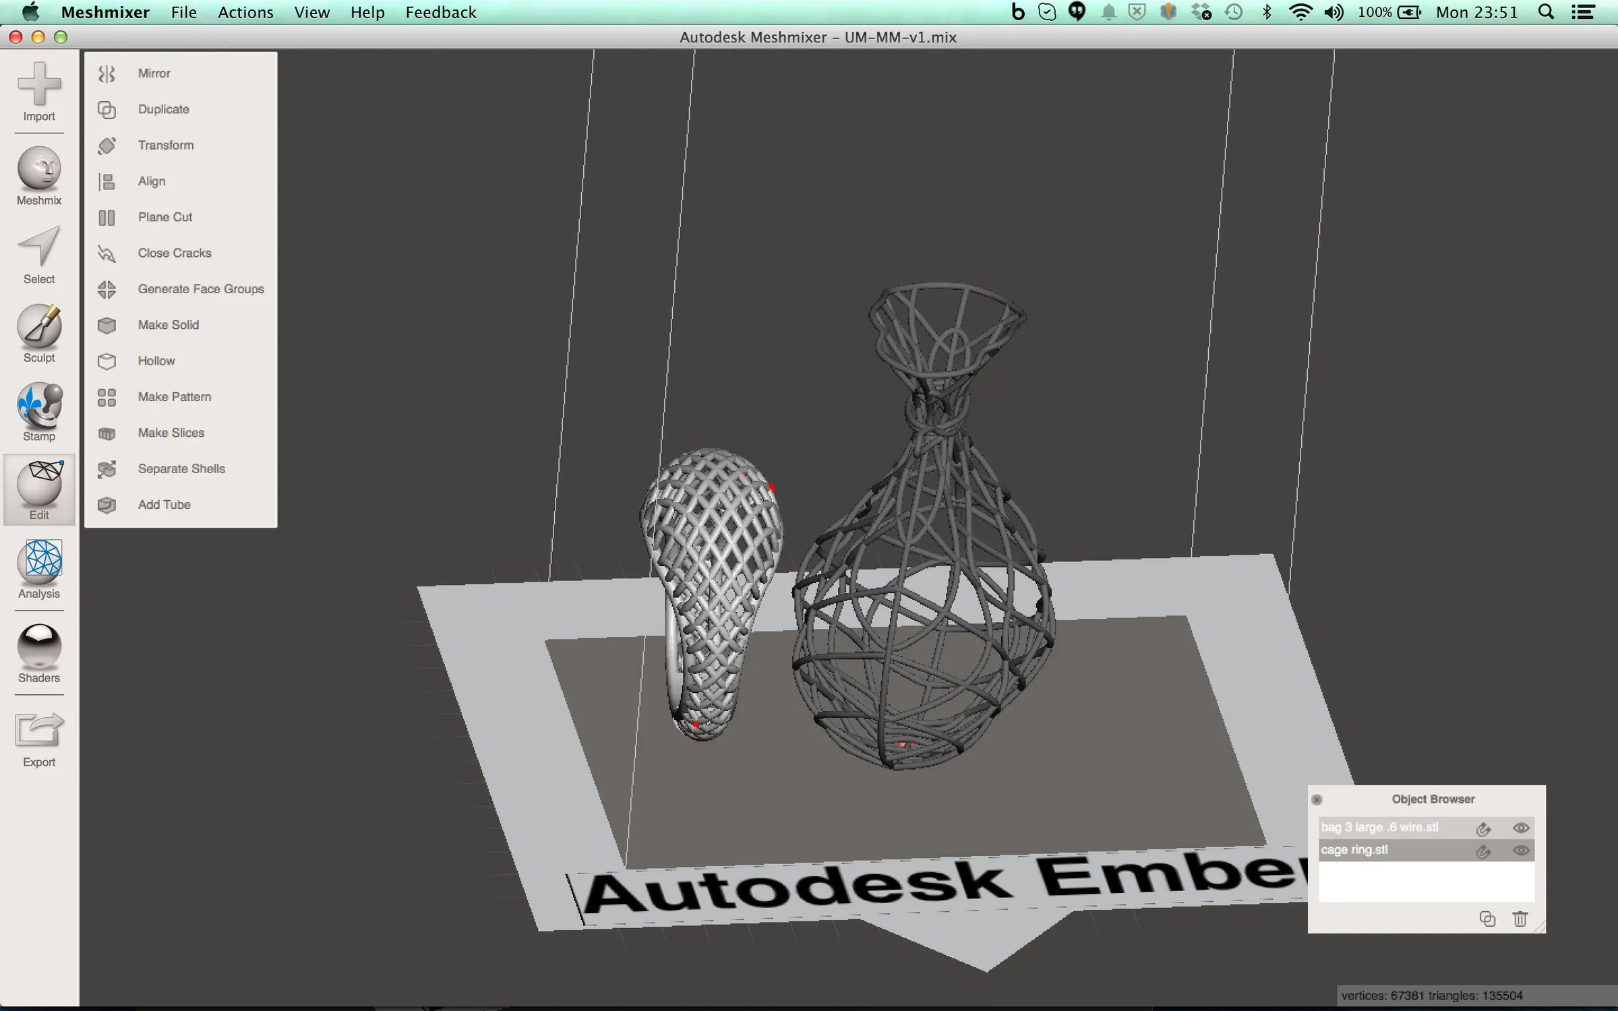Select Generate Face Groups
The width and height of the screenshot is (1618, 1011).
181,289
